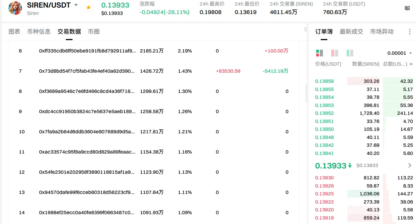Toggle the favorite star for SIREN/USDT
This screenshot has width=416, height=224.
coord(89,8)
